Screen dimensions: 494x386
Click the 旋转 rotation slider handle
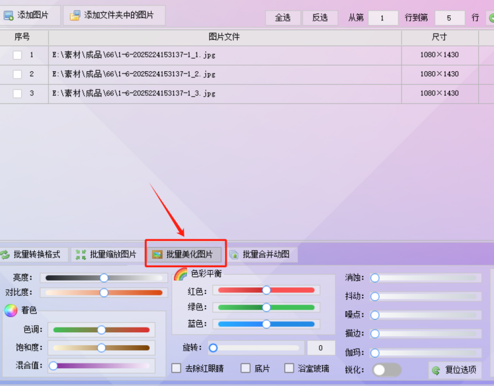click(213, 348)
